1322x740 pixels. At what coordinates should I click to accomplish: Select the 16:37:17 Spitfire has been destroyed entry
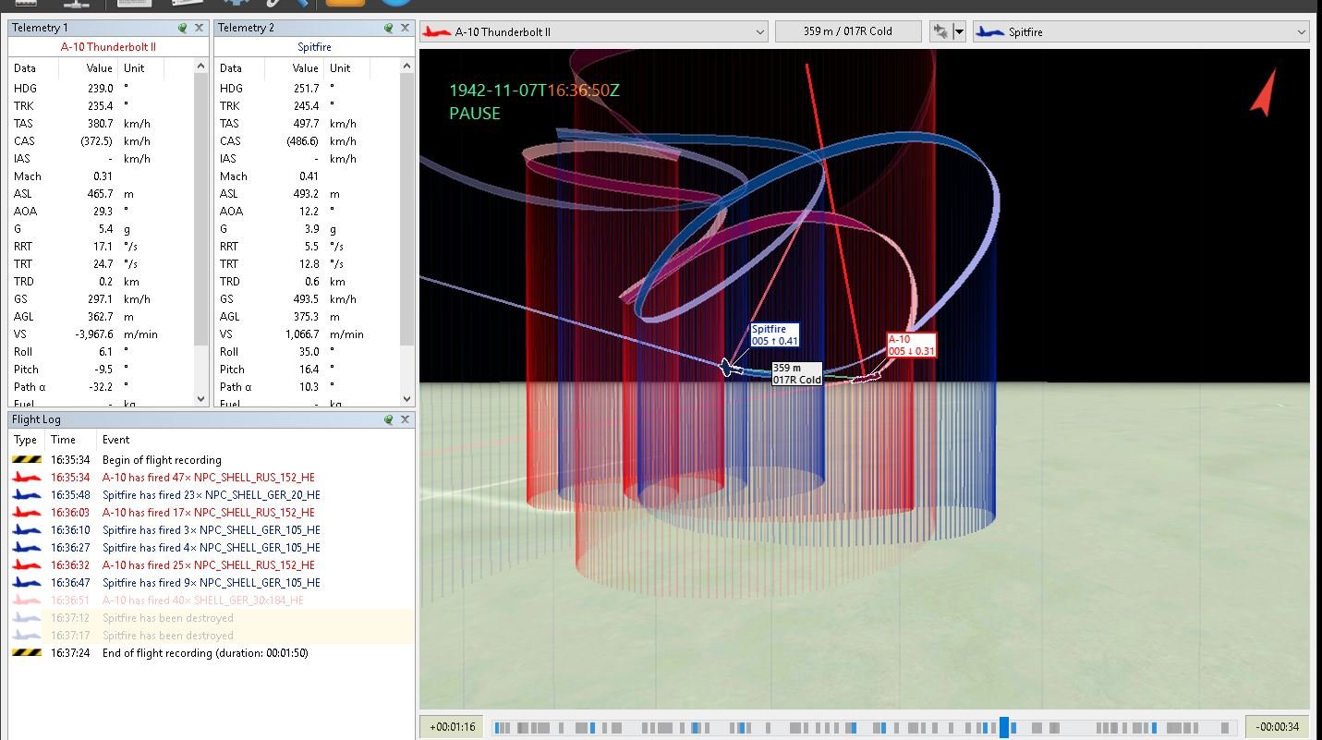coord(211,636)
